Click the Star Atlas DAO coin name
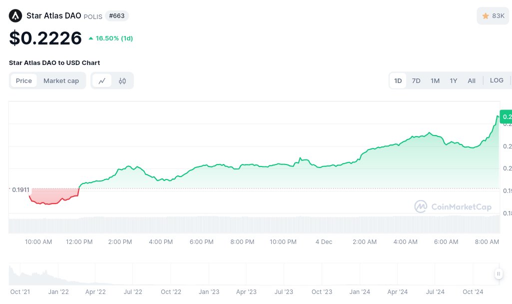The width and height of the screenshot is (512, 304). point(54,15)
